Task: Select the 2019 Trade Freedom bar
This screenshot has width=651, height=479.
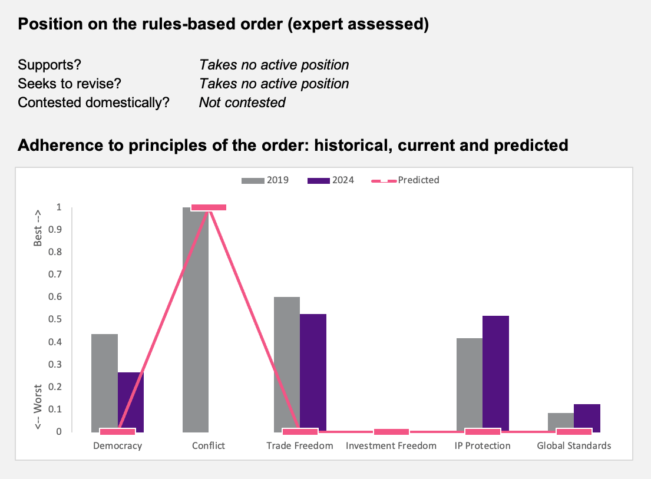Action: pos(287,365)
